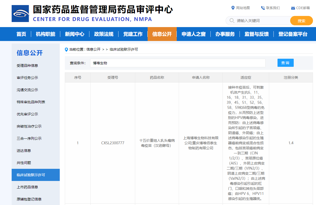This screenshot has width=316, height=205.
Task: Click the breadcrumb location pin icon
Action: pyautogui.click(x=67, y=50)
